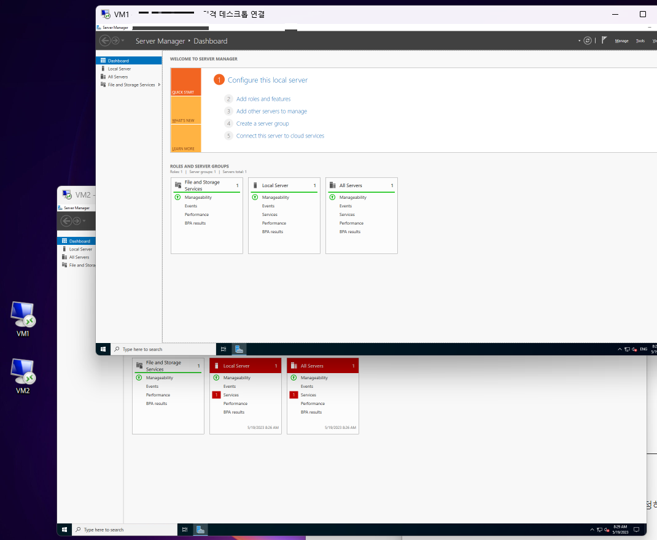Open the notification center in VM2 taskbar
The width and height of the screenshot is (657, 540).
point(637,530)
